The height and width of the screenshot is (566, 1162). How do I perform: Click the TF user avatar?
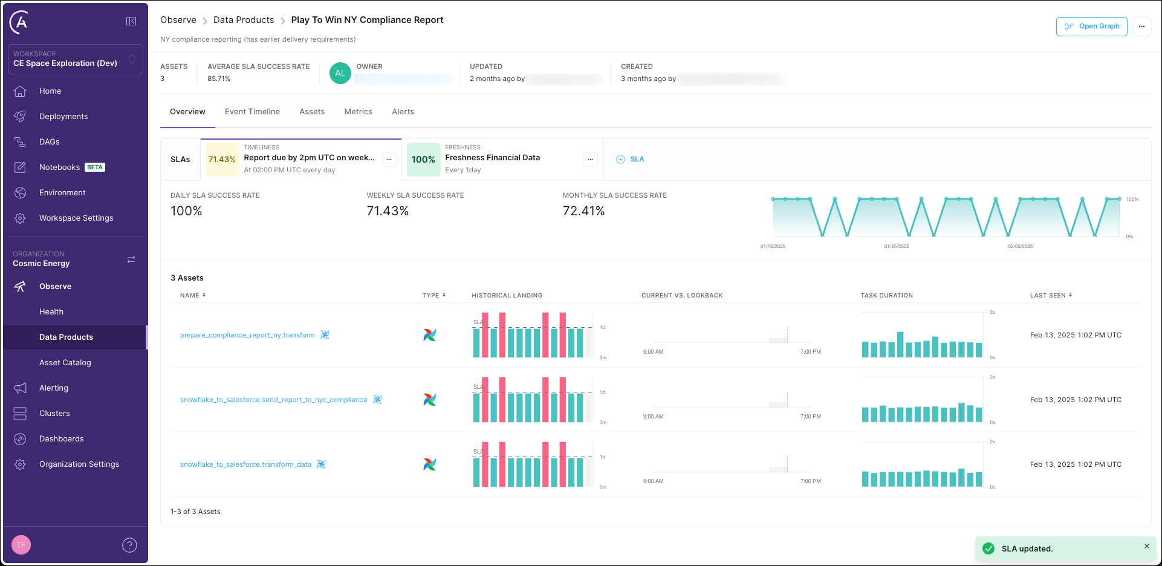[x=21, y=545]
